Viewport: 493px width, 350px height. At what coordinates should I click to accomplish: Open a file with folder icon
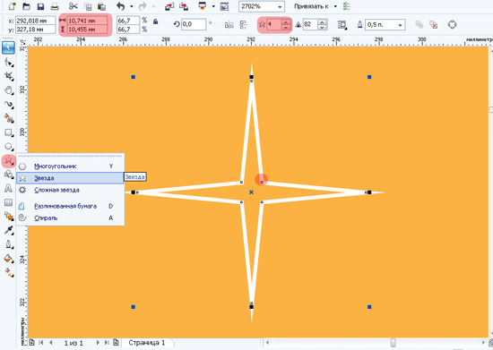coord(26,6)
